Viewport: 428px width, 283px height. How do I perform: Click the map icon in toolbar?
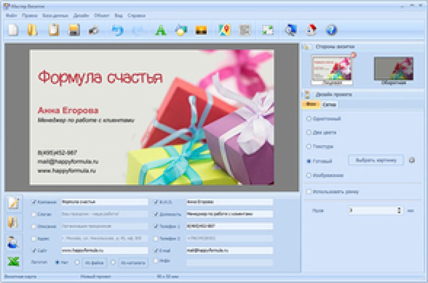tap(224, 30)
